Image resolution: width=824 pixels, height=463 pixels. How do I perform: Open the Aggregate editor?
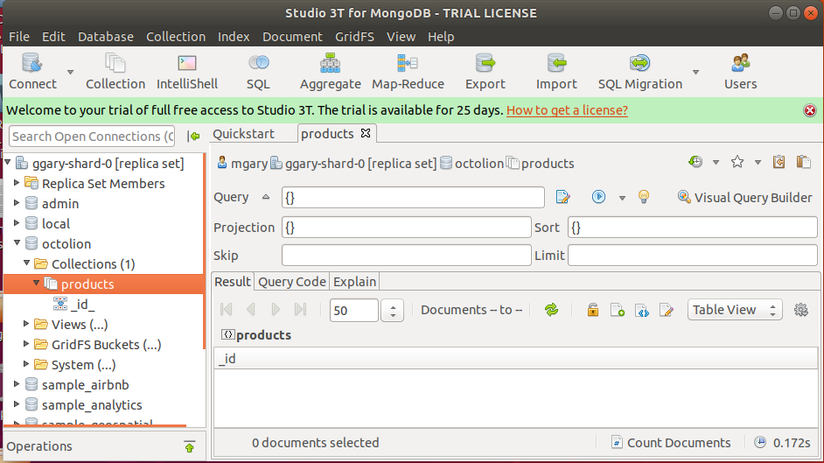[x=330, y=72]
